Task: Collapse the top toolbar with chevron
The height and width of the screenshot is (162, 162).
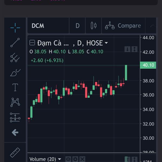Action: 152,26
